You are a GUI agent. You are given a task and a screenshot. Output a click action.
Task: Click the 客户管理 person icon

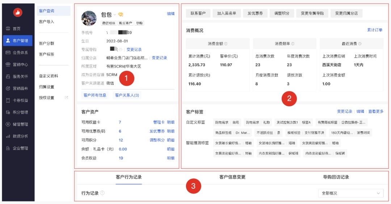tap(8, 41)
